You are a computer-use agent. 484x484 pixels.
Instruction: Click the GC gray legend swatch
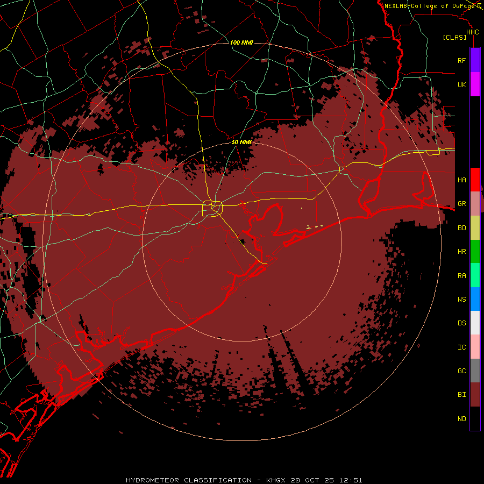tap(475, 371)
